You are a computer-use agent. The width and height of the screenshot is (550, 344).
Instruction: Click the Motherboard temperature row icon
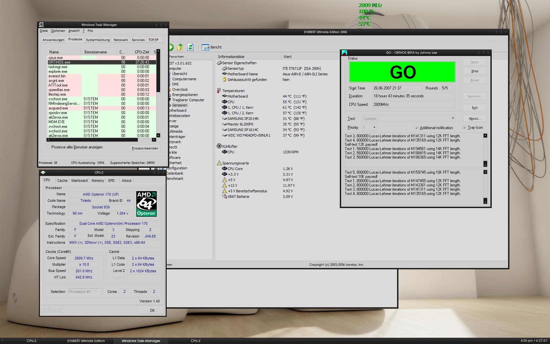[x=224, y=96]
